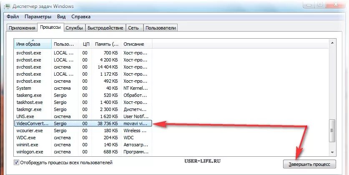This screenshot has height=175, width=349.
Task: Click the User Notif... description cell
Action: tap(136, 116)
